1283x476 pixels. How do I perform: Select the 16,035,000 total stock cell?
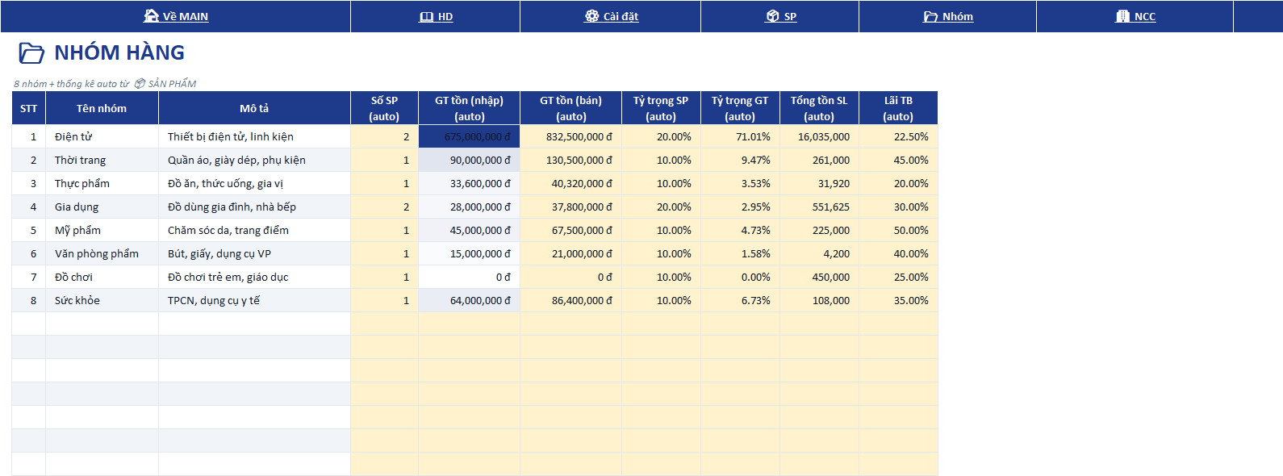(x=819, y=137)
